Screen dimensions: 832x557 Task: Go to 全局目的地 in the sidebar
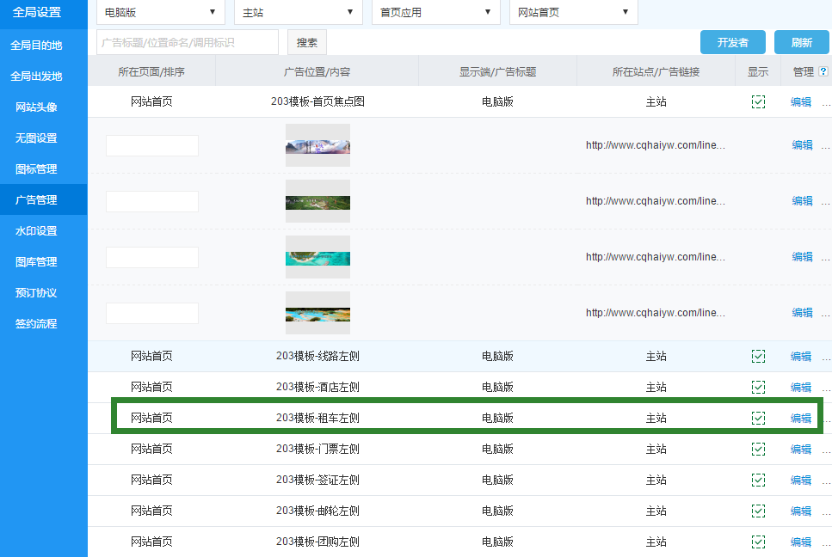(x=36, y=45)
